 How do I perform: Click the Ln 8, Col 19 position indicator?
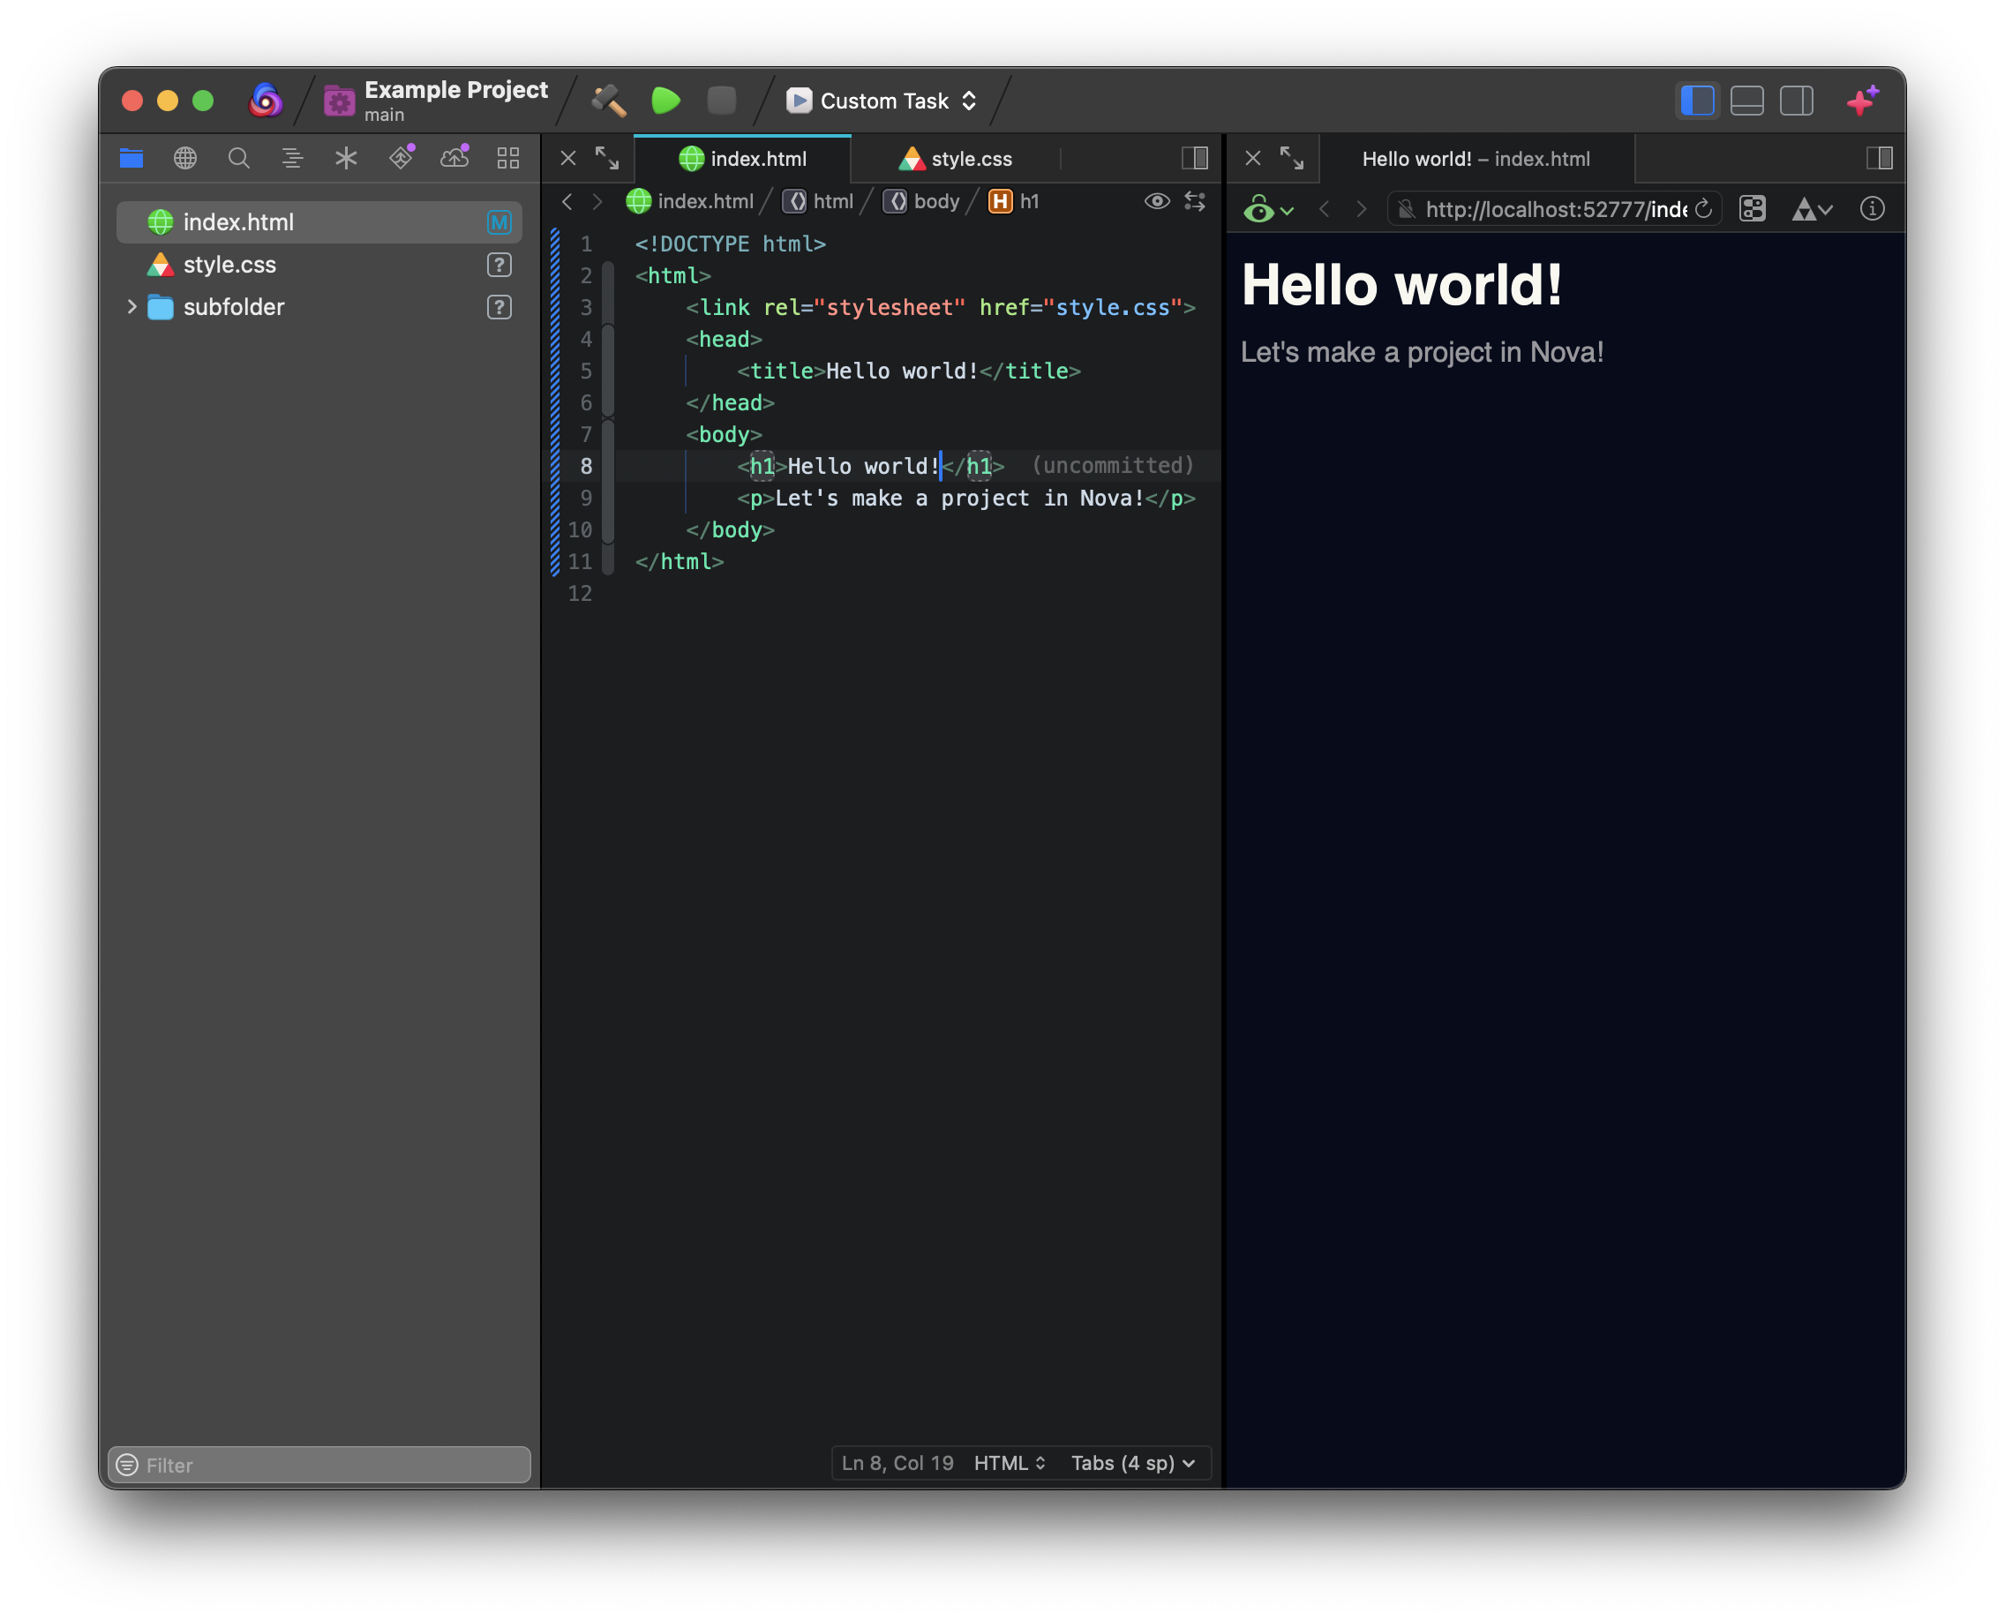898,1463
